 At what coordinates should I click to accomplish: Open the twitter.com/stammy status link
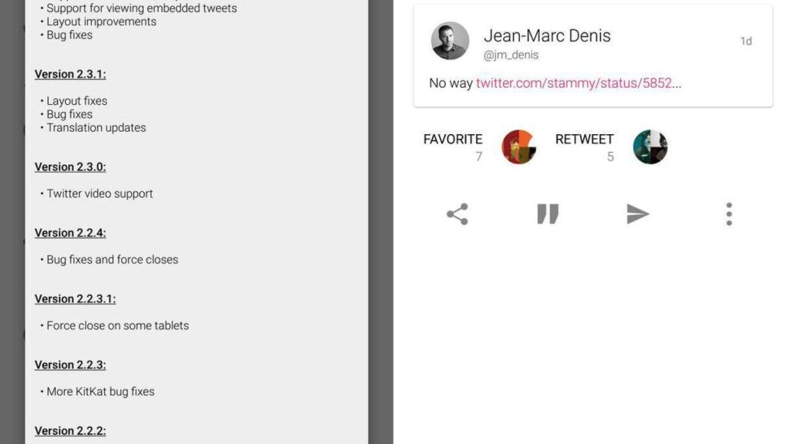tap(577, 82)
